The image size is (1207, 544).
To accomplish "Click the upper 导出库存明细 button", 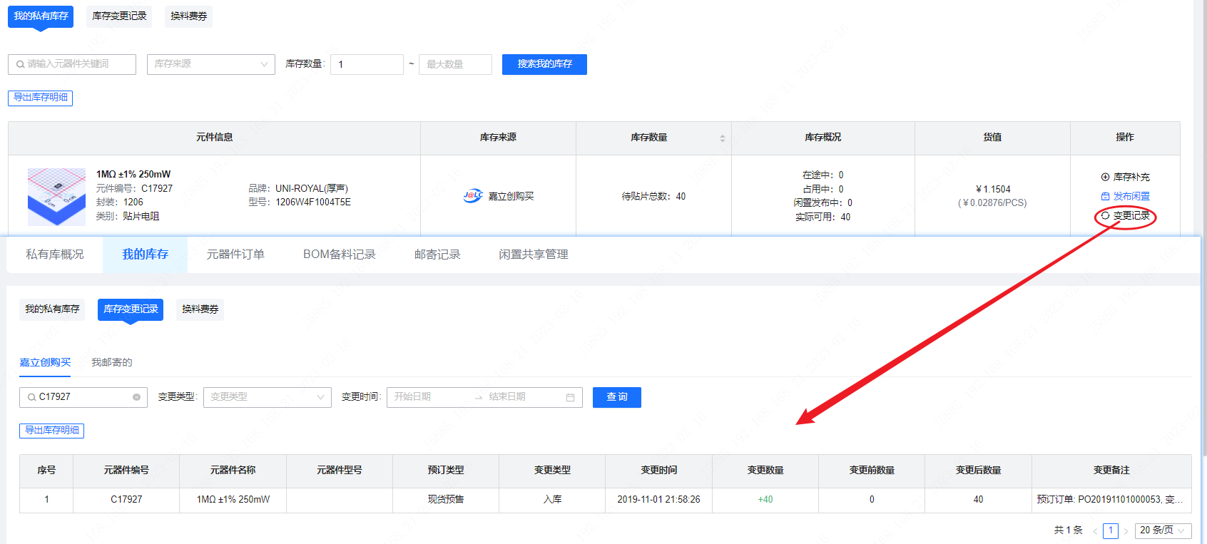I will 40,98.
